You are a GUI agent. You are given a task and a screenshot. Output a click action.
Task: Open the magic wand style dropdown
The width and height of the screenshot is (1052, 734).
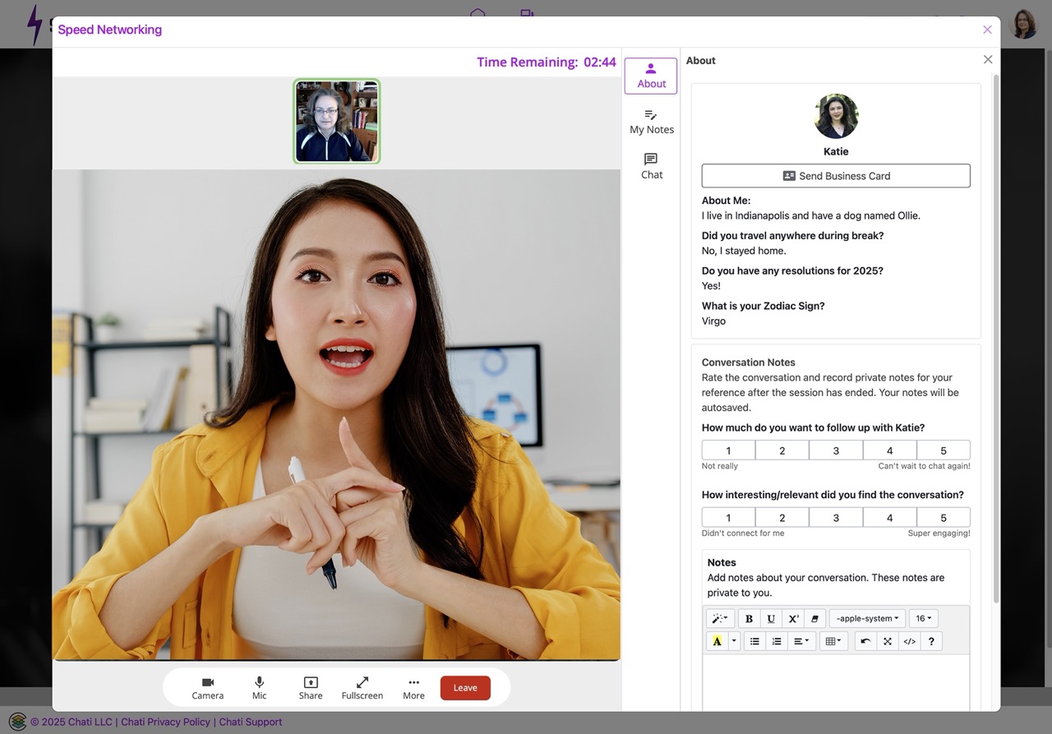[x=720, y=619]
